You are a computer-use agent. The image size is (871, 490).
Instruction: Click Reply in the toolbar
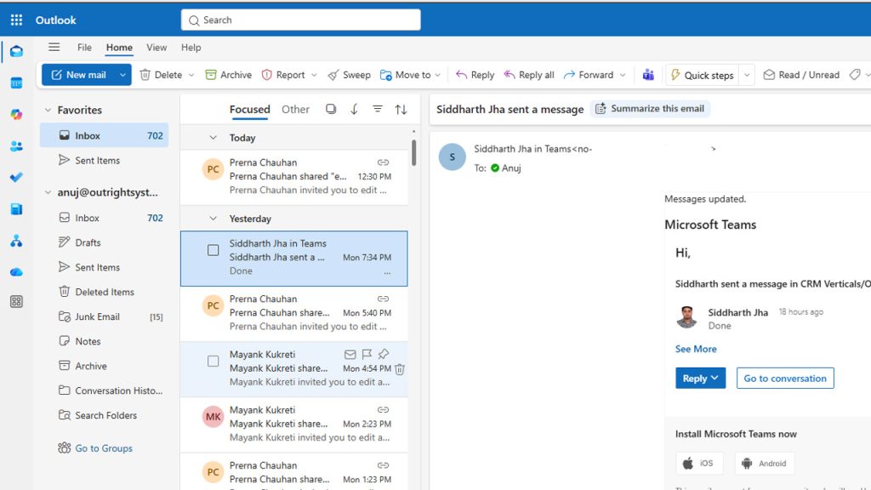pyautogui.click(x=475, y=75)
